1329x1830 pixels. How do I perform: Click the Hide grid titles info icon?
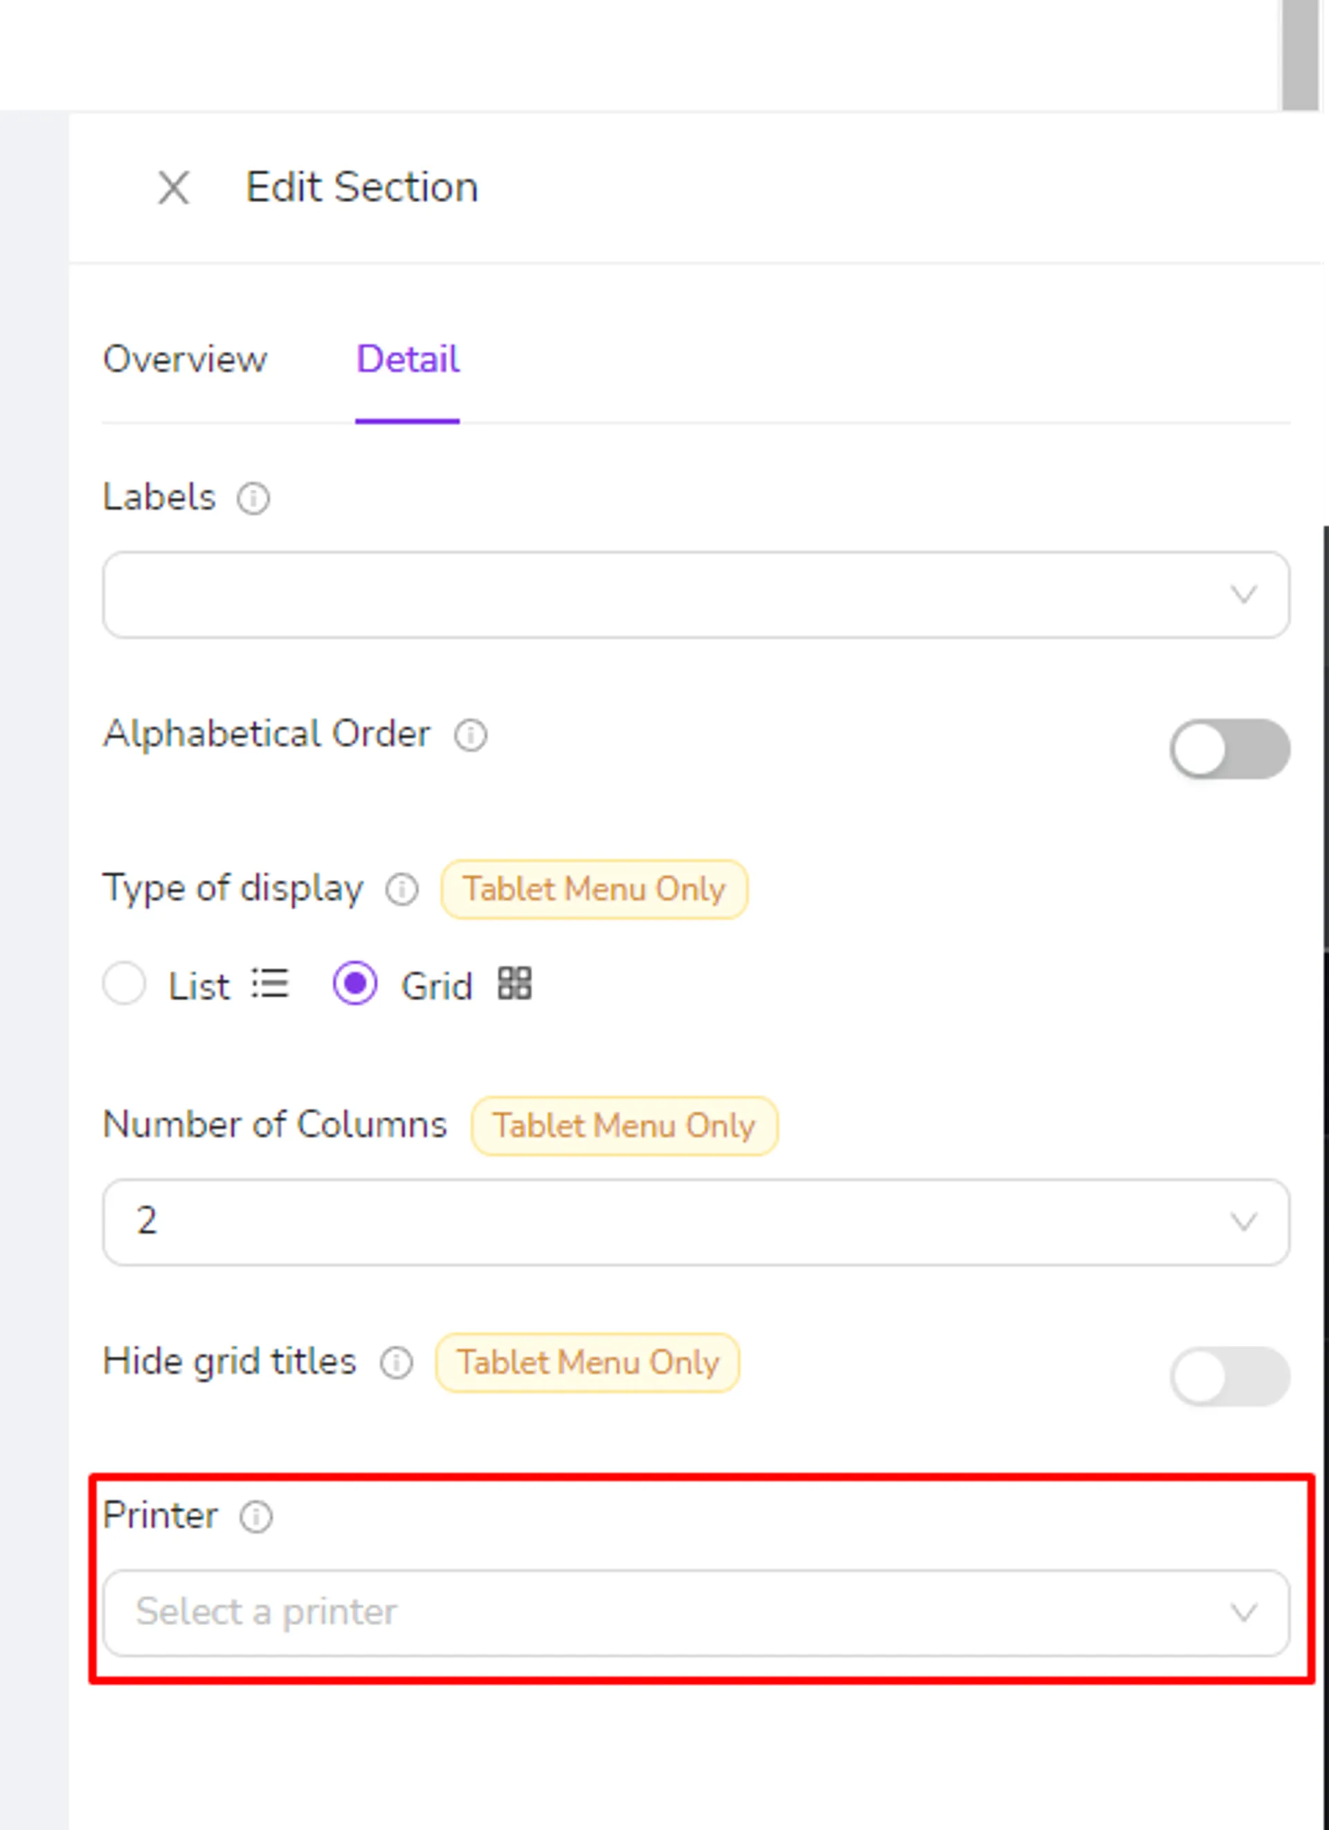(x=397, y=1363)
